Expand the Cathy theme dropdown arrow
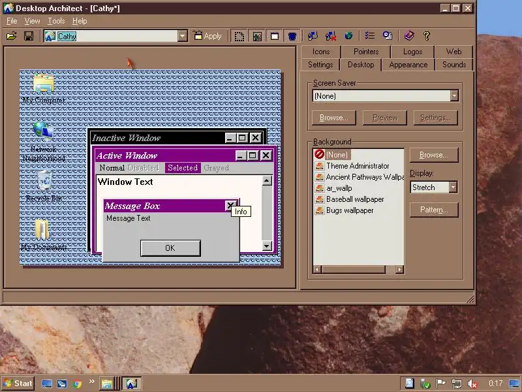This screenshot has width=522, height=392. click(x=183, y=36)
